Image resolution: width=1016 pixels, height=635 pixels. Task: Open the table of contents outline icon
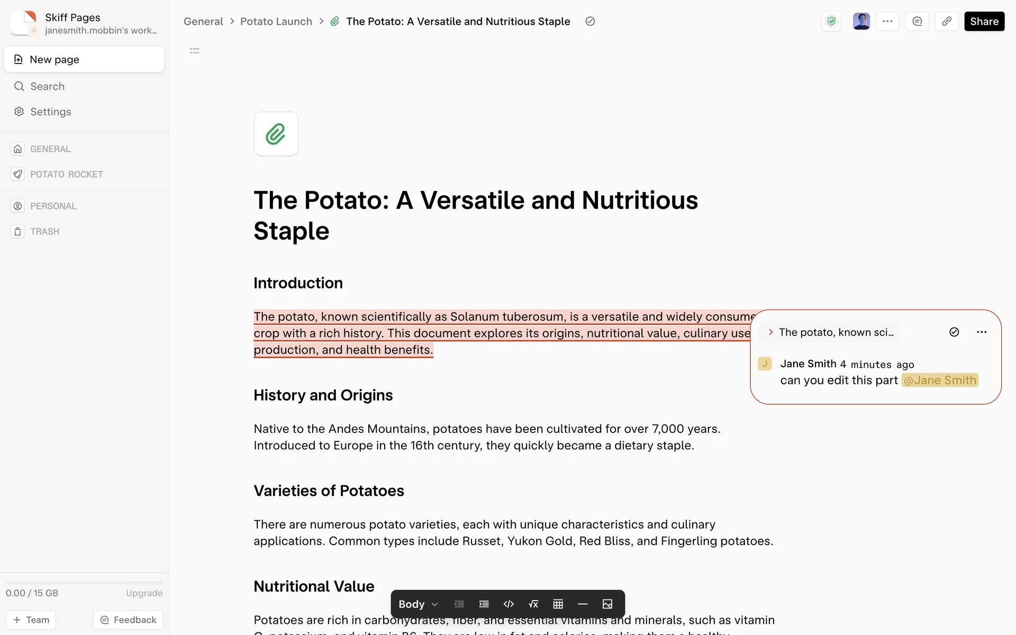[195, 51]
